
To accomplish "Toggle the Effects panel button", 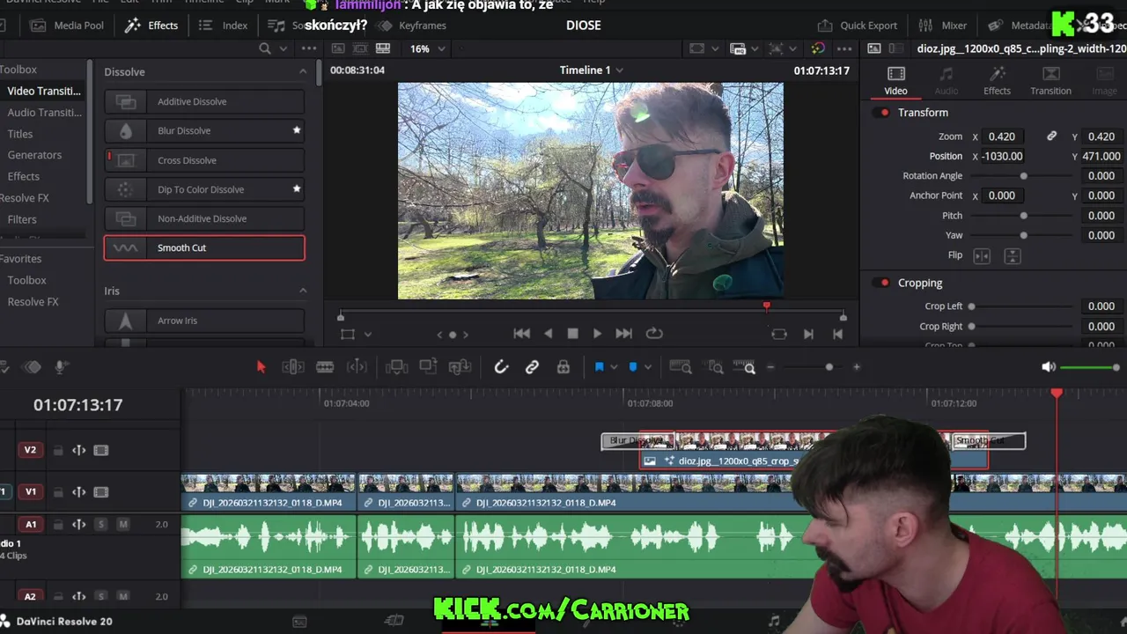I will click(151, 26).
